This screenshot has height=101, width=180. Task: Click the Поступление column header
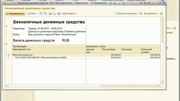[111, 51]
